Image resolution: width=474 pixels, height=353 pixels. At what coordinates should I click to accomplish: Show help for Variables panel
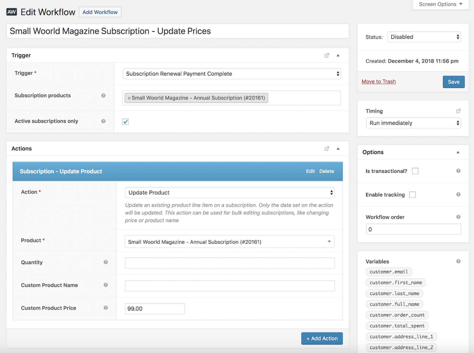click(x=458, y=261)
